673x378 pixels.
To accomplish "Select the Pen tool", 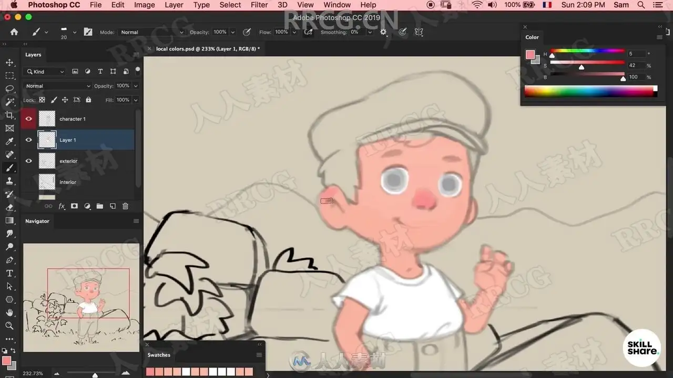I will point(9,260).
